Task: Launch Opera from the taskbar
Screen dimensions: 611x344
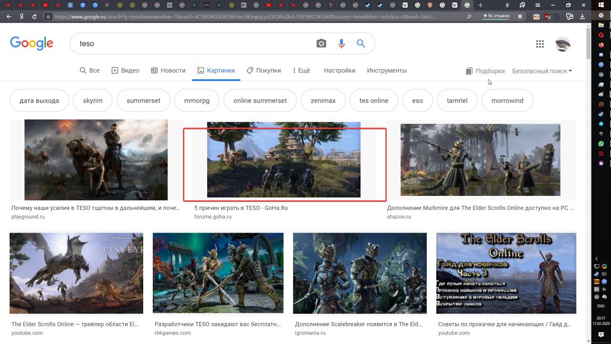Action: pos(601,35)
